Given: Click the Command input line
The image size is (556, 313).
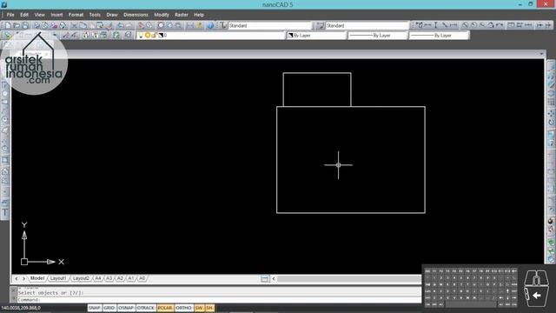Looking at the screenshot, I should 219,299.
